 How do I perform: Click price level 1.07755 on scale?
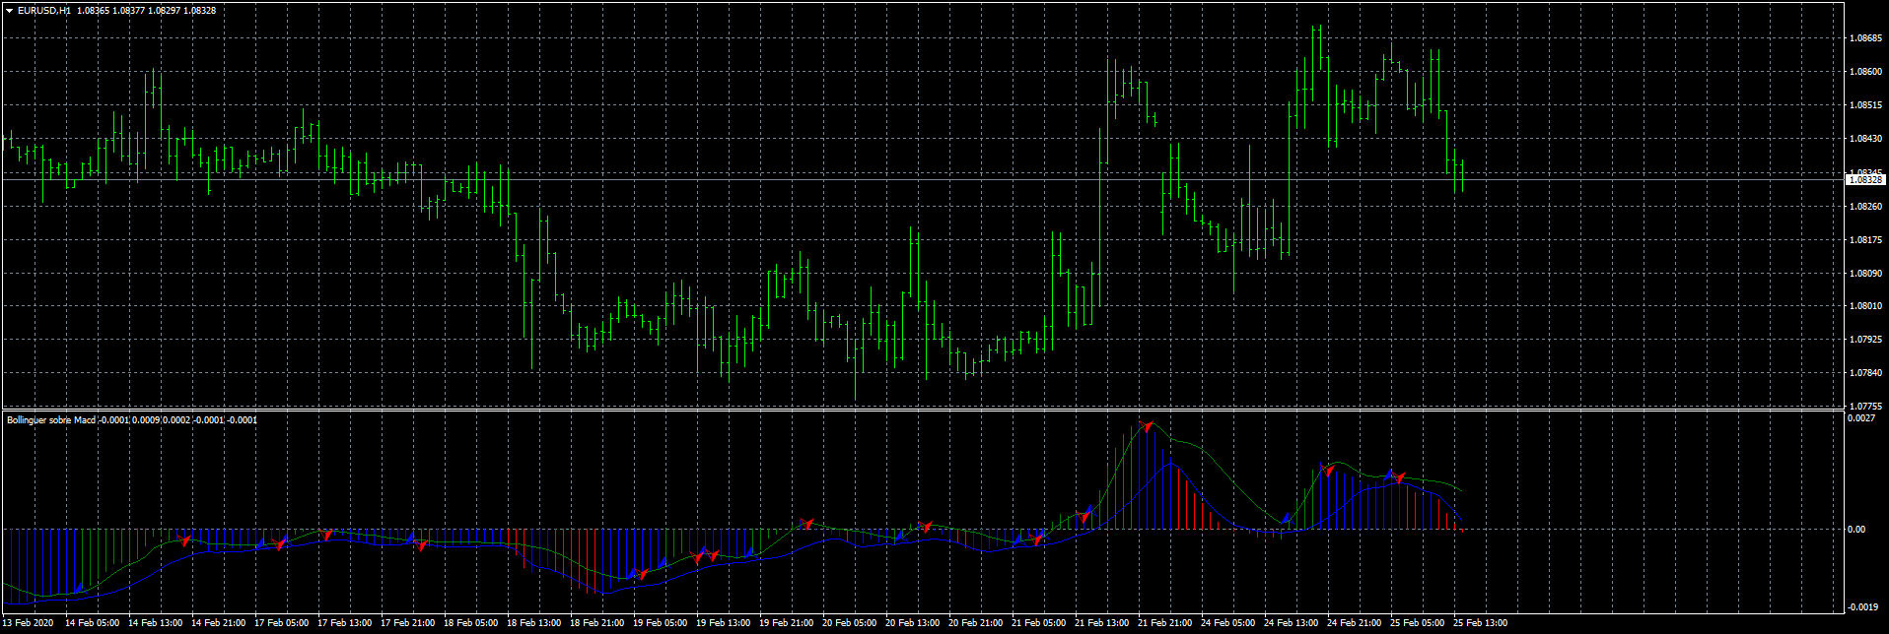point(1865,406)
